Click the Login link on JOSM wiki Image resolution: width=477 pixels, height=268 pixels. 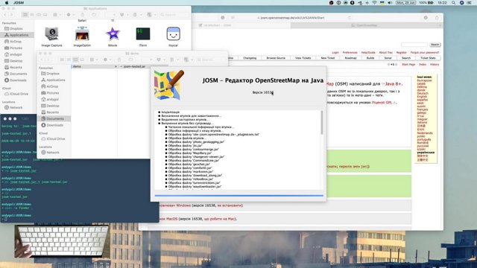[x=335, y=53]
